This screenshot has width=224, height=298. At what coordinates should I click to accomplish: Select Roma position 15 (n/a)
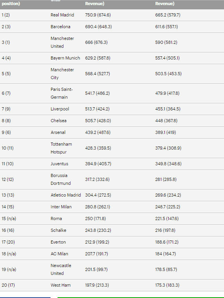click(9, 219)
